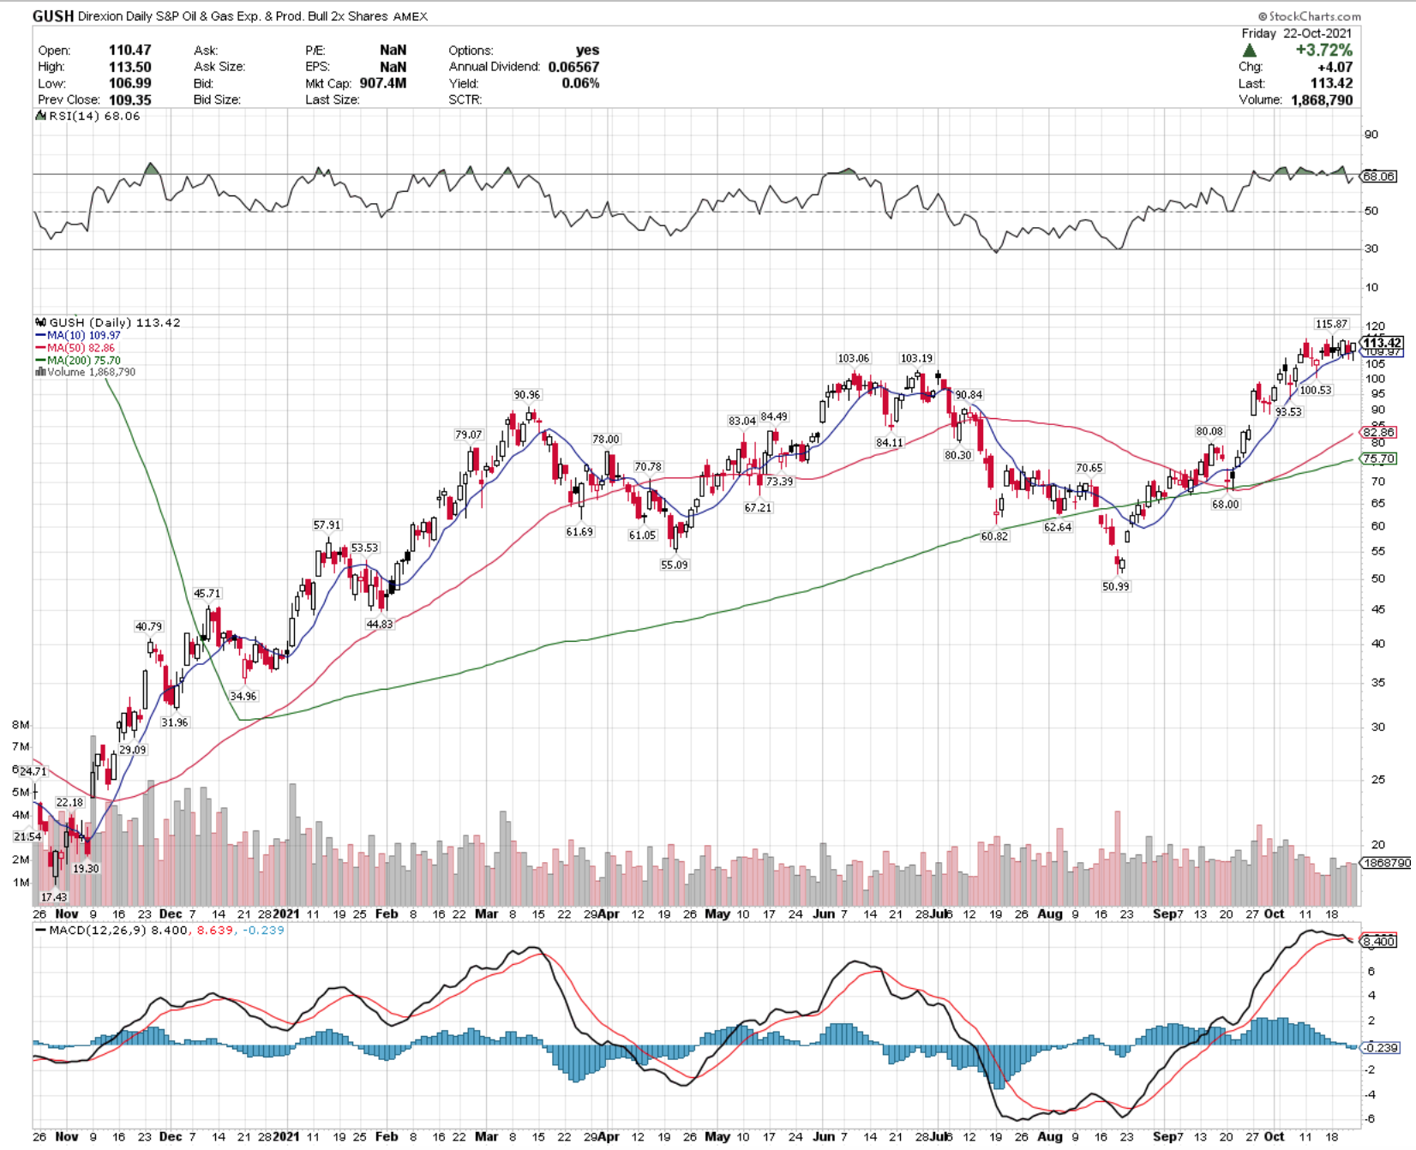Image resolution: width=1416 pixels, height=1150 pixels.
Task: Click the Friday 22-Oct-2021 date
Action: [x=1297, y=33]
